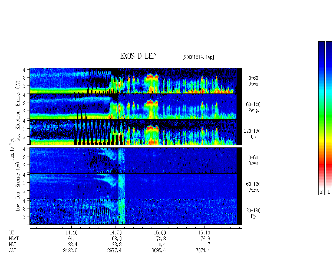
Task: Click the MLT value "1.7"
Action: (206, 244)
